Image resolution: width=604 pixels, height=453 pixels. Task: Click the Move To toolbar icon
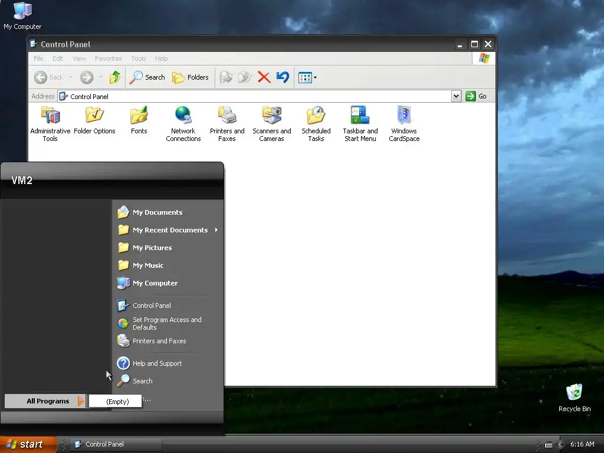pos(226,77)
